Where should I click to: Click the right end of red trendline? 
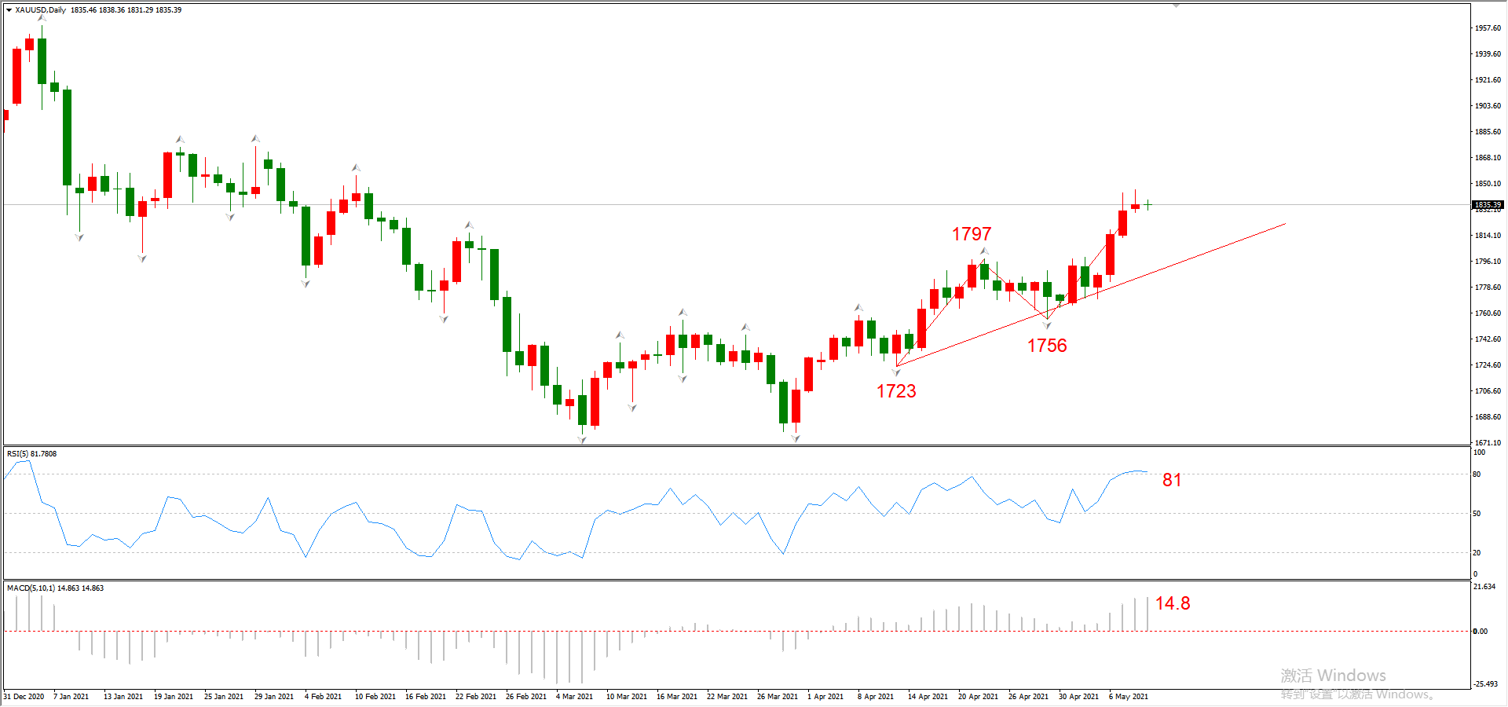1285,224
